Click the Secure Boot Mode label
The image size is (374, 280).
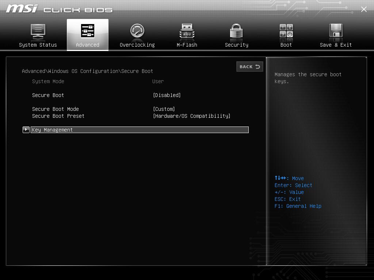pyautogui.click(x=56, y=109)
